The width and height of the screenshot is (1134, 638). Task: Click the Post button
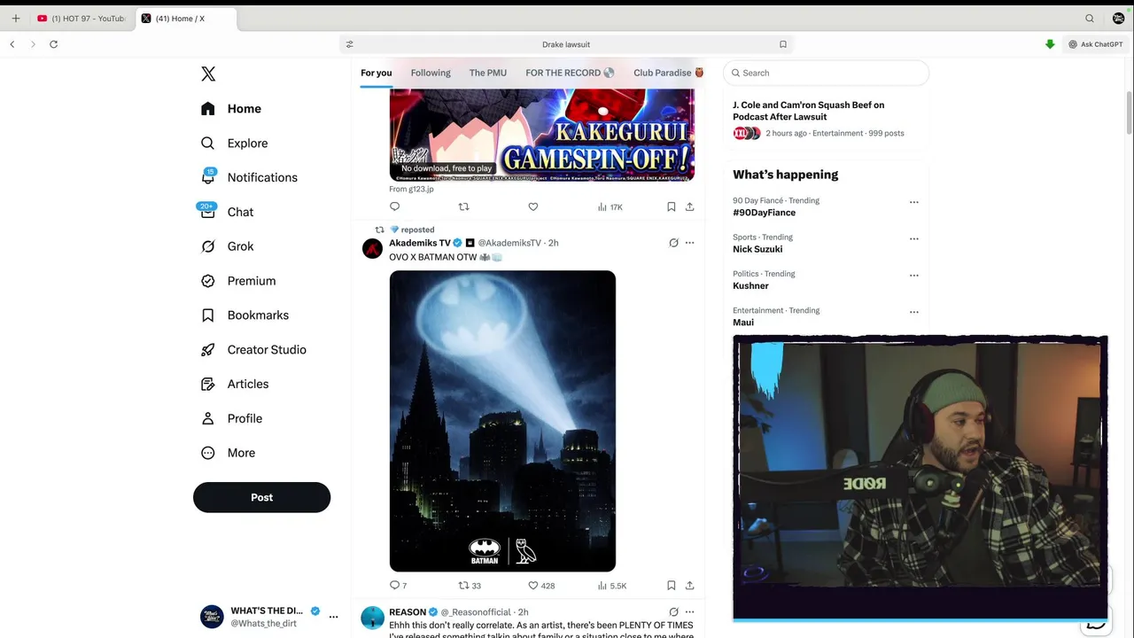coord(261,497)
